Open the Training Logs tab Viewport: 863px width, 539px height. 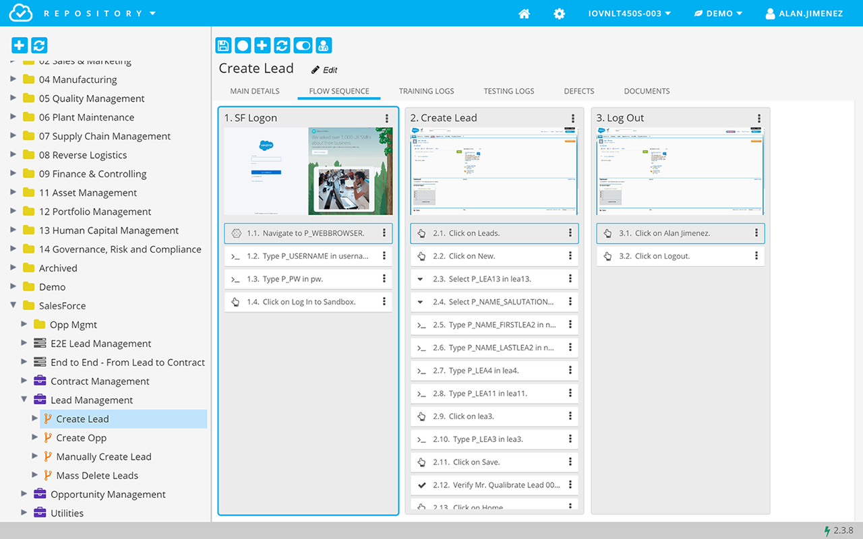point(426,91)
